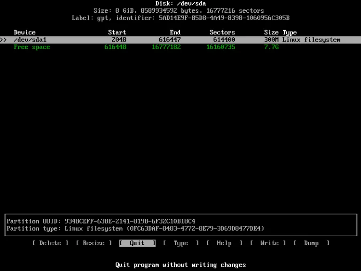Choose the Dump menu option
This screenshot has width=361, height=271.
click(x=311, y=243)
